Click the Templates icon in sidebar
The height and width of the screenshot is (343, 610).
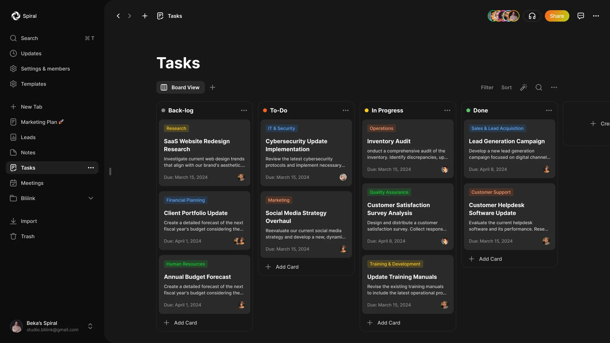[13, 84]
